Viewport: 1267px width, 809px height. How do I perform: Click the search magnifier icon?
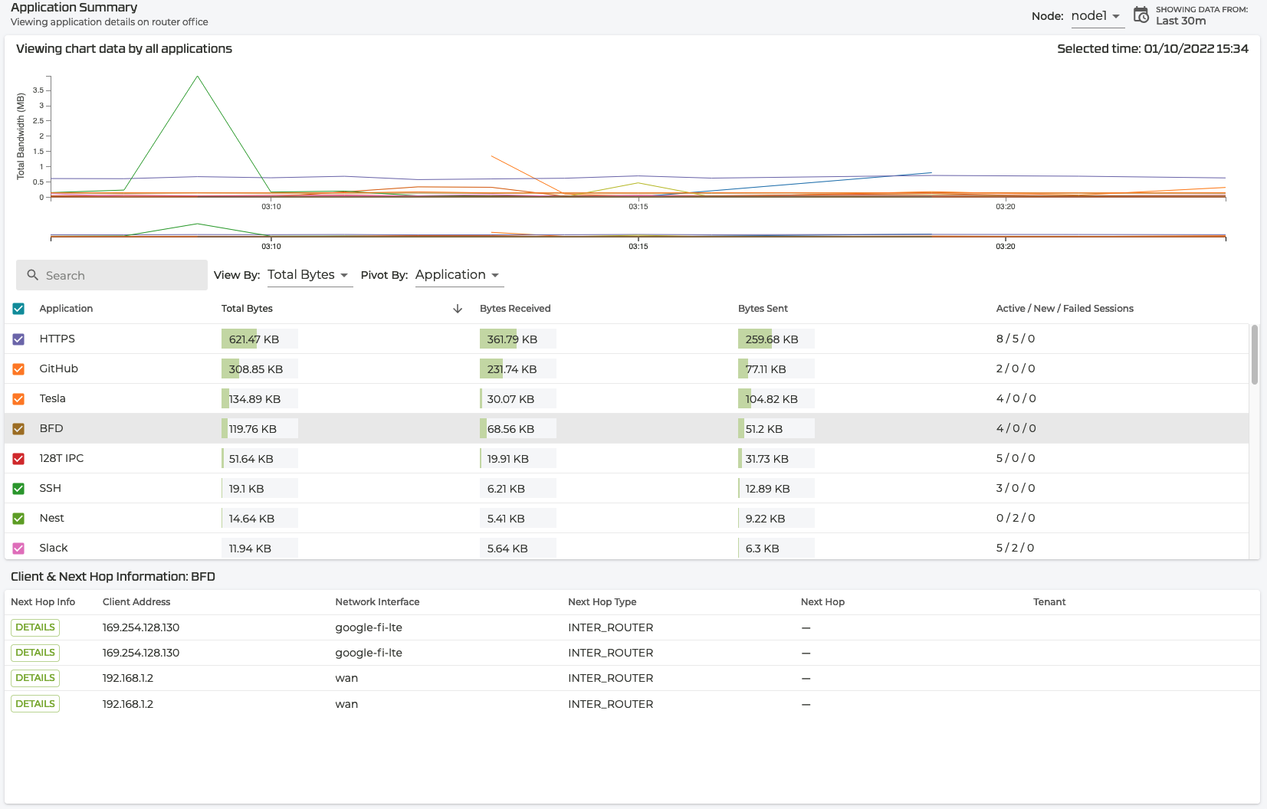32,275
